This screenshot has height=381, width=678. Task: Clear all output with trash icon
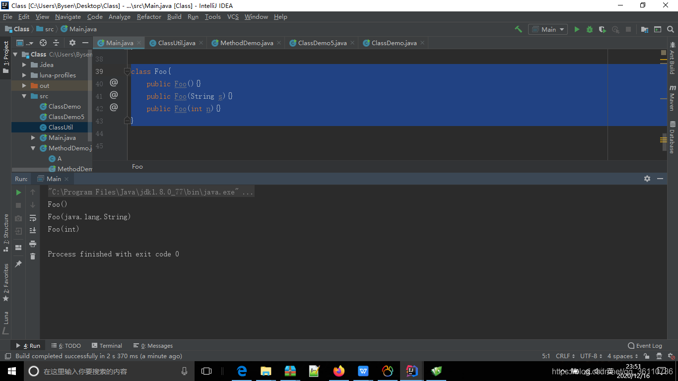click(33, 256)
